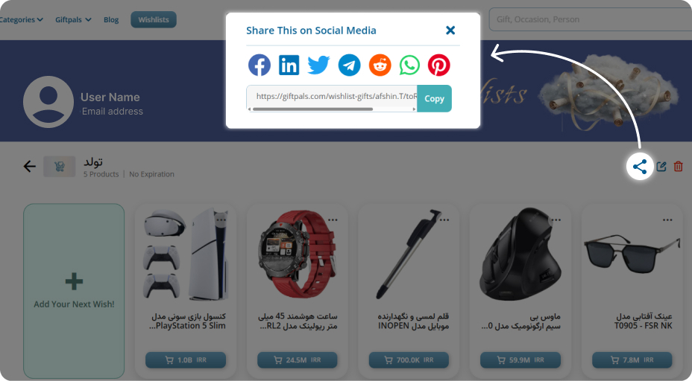Post the wishlist to Reddit
The height and width of the screenshot is (381, 692).
(380, 65)
